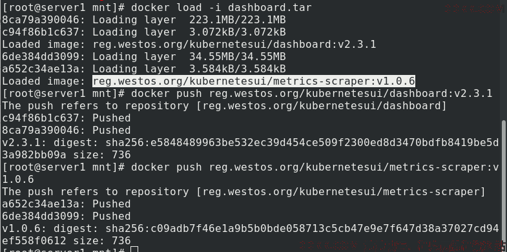The width and height of the screenshot is (507, 252).
Task: Click the v2.3.1 sha256 digest text
Action: [x=302, y=143]
